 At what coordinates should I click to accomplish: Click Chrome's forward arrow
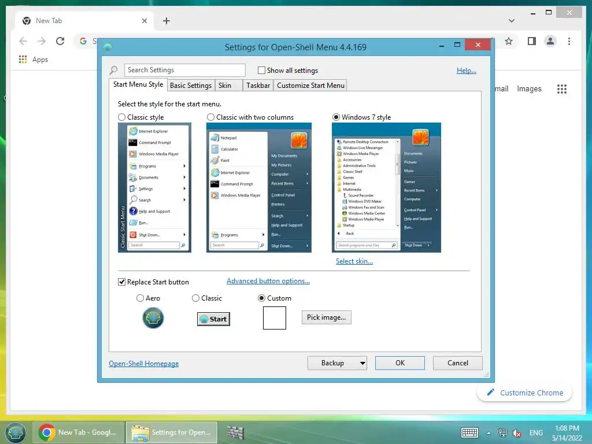point(42,41)
